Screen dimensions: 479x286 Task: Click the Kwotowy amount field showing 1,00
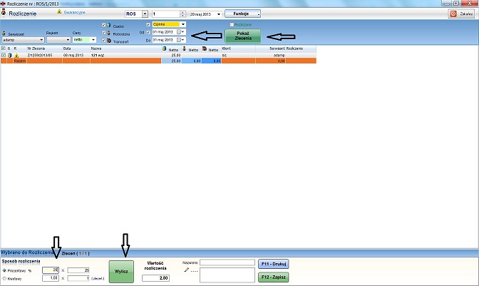pos(51,278)
